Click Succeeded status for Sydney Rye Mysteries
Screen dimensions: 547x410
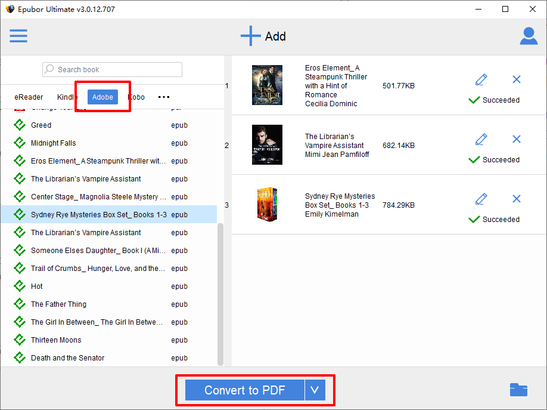pyautogui.click(x=494, y=219)
